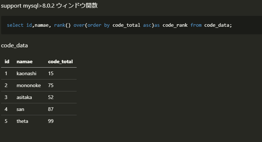Click the 'namae' column header
The width and height of the screenshot is (262, 142).
[25, 62]
